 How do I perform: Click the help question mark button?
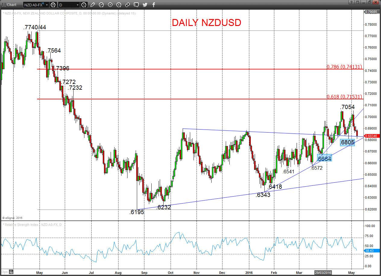coord(351,2)
